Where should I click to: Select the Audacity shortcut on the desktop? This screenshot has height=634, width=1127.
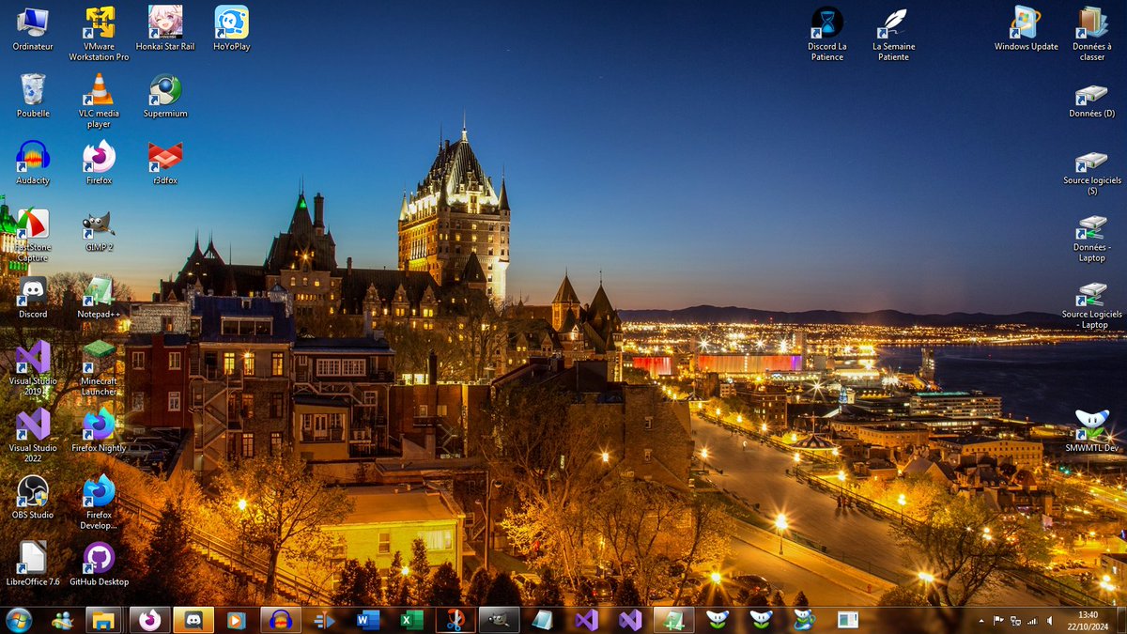(33, 162)
